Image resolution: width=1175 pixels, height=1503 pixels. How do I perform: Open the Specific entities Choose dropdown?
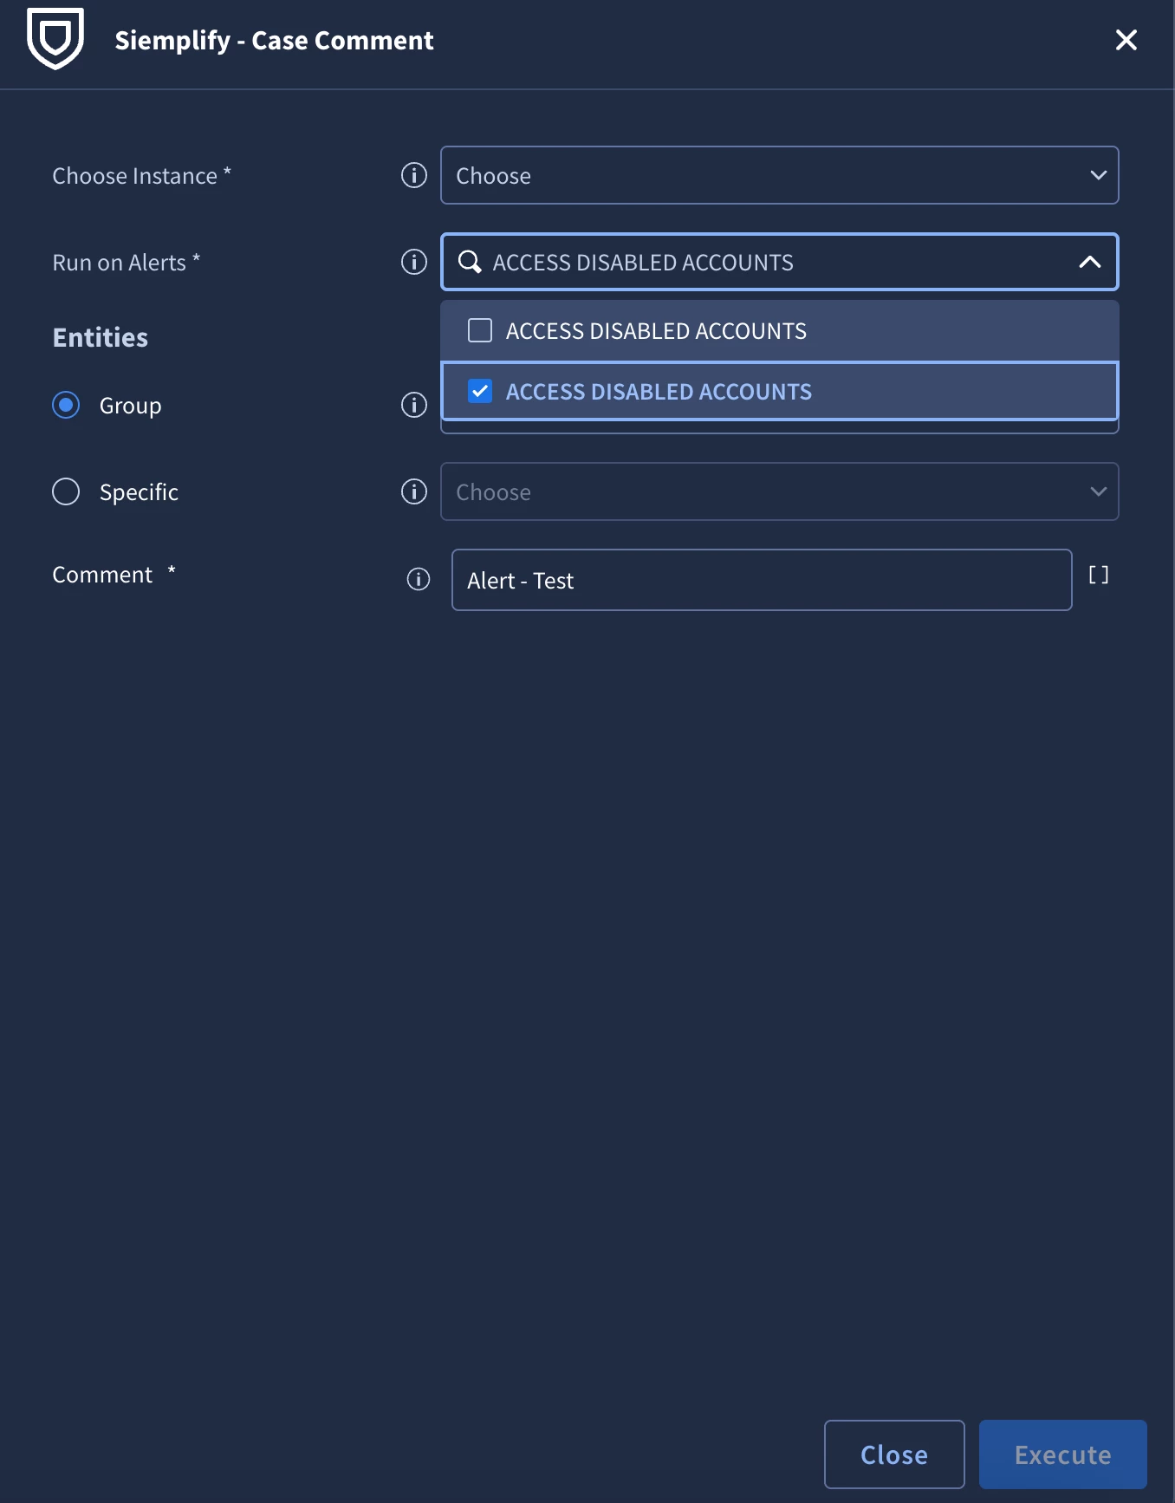(780, 491)
